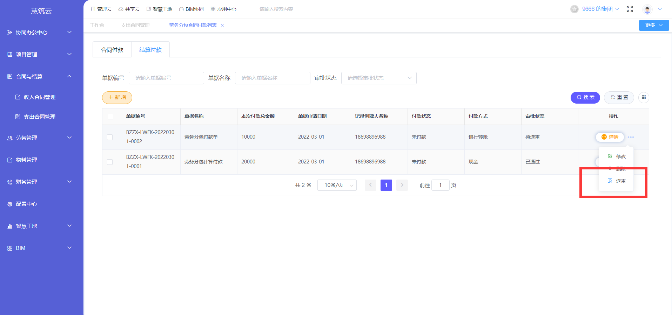
Task: Select the 结算付款 tab
Action: [150, 50]
